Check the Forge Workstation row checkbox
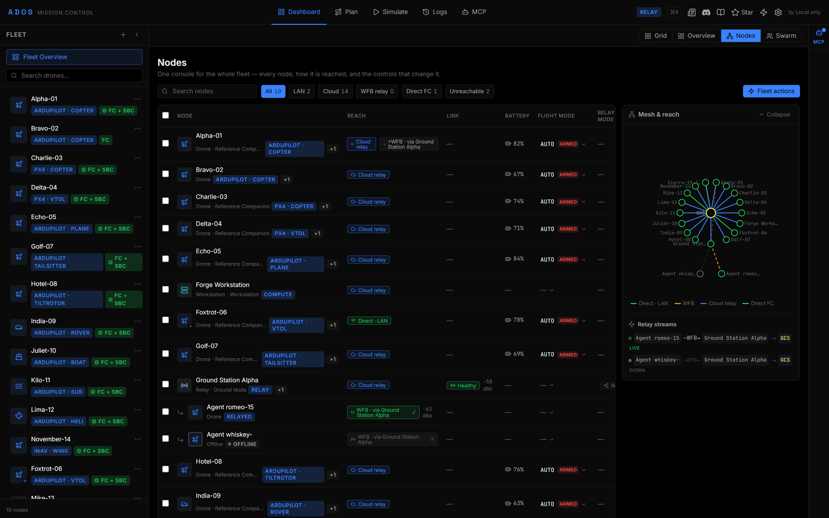This screenshot has width=829, height=518. tap(166, 290)
